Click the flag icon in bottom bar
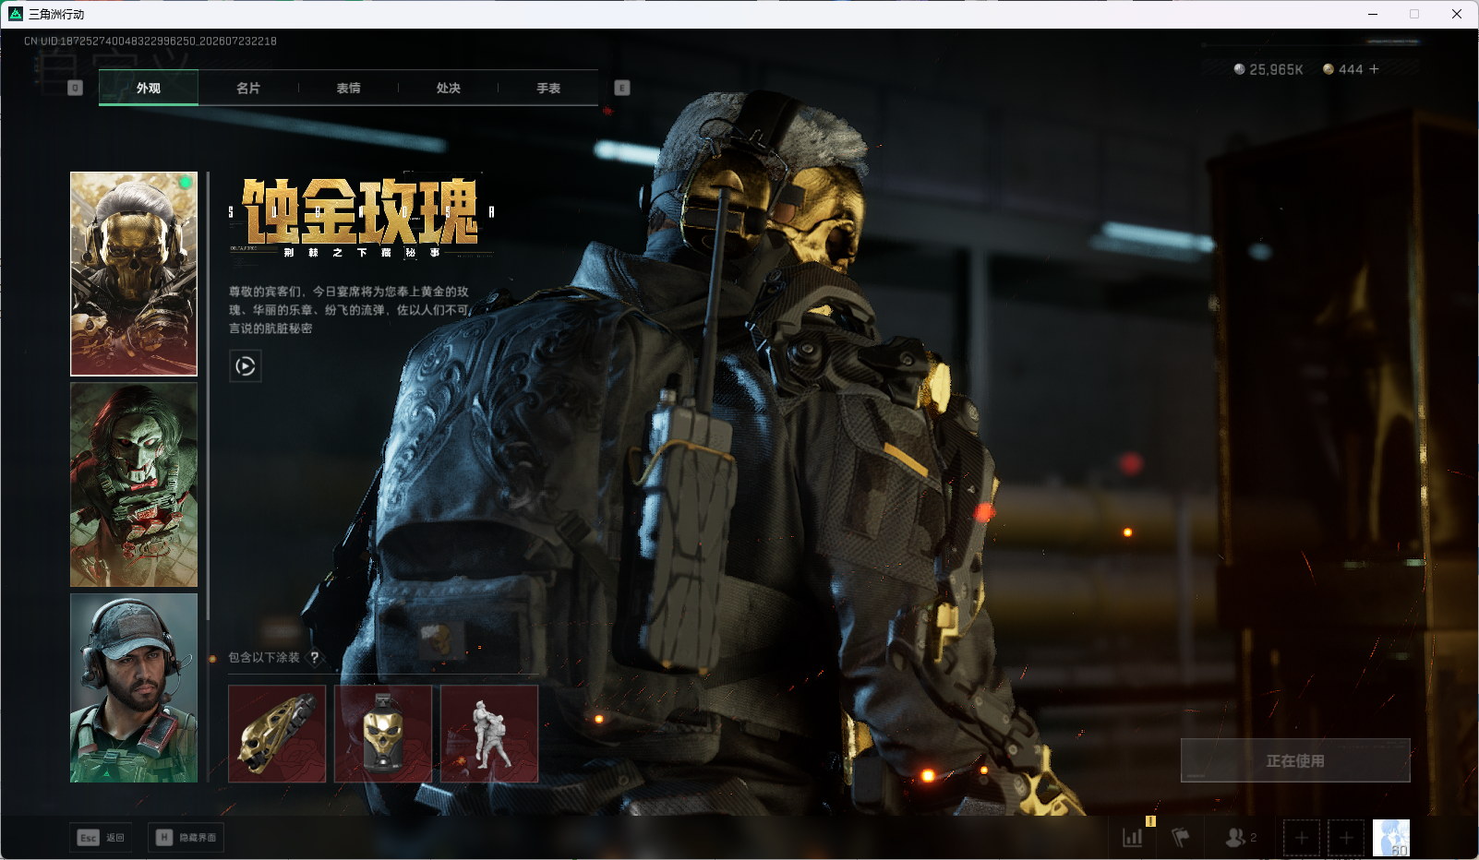 coord(1181,838)
